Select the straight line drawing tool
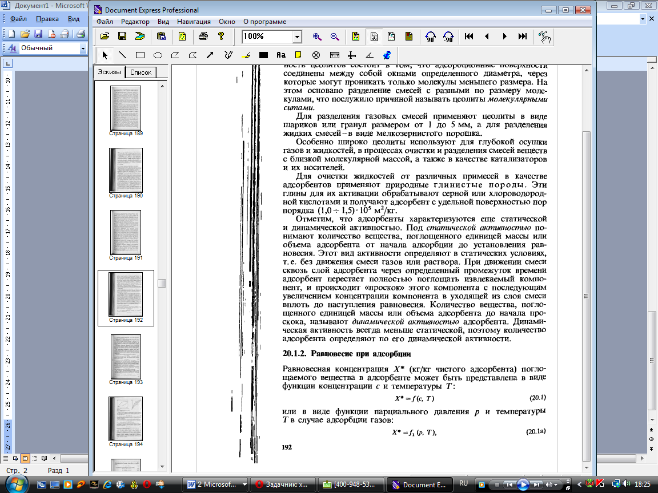This screenshot has width=658, height=493. (x=123, y=55)
